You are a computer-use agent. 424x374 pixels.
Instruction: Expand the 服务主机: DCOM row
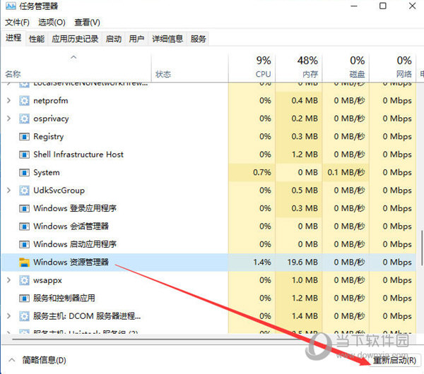[x=8, y=316]
